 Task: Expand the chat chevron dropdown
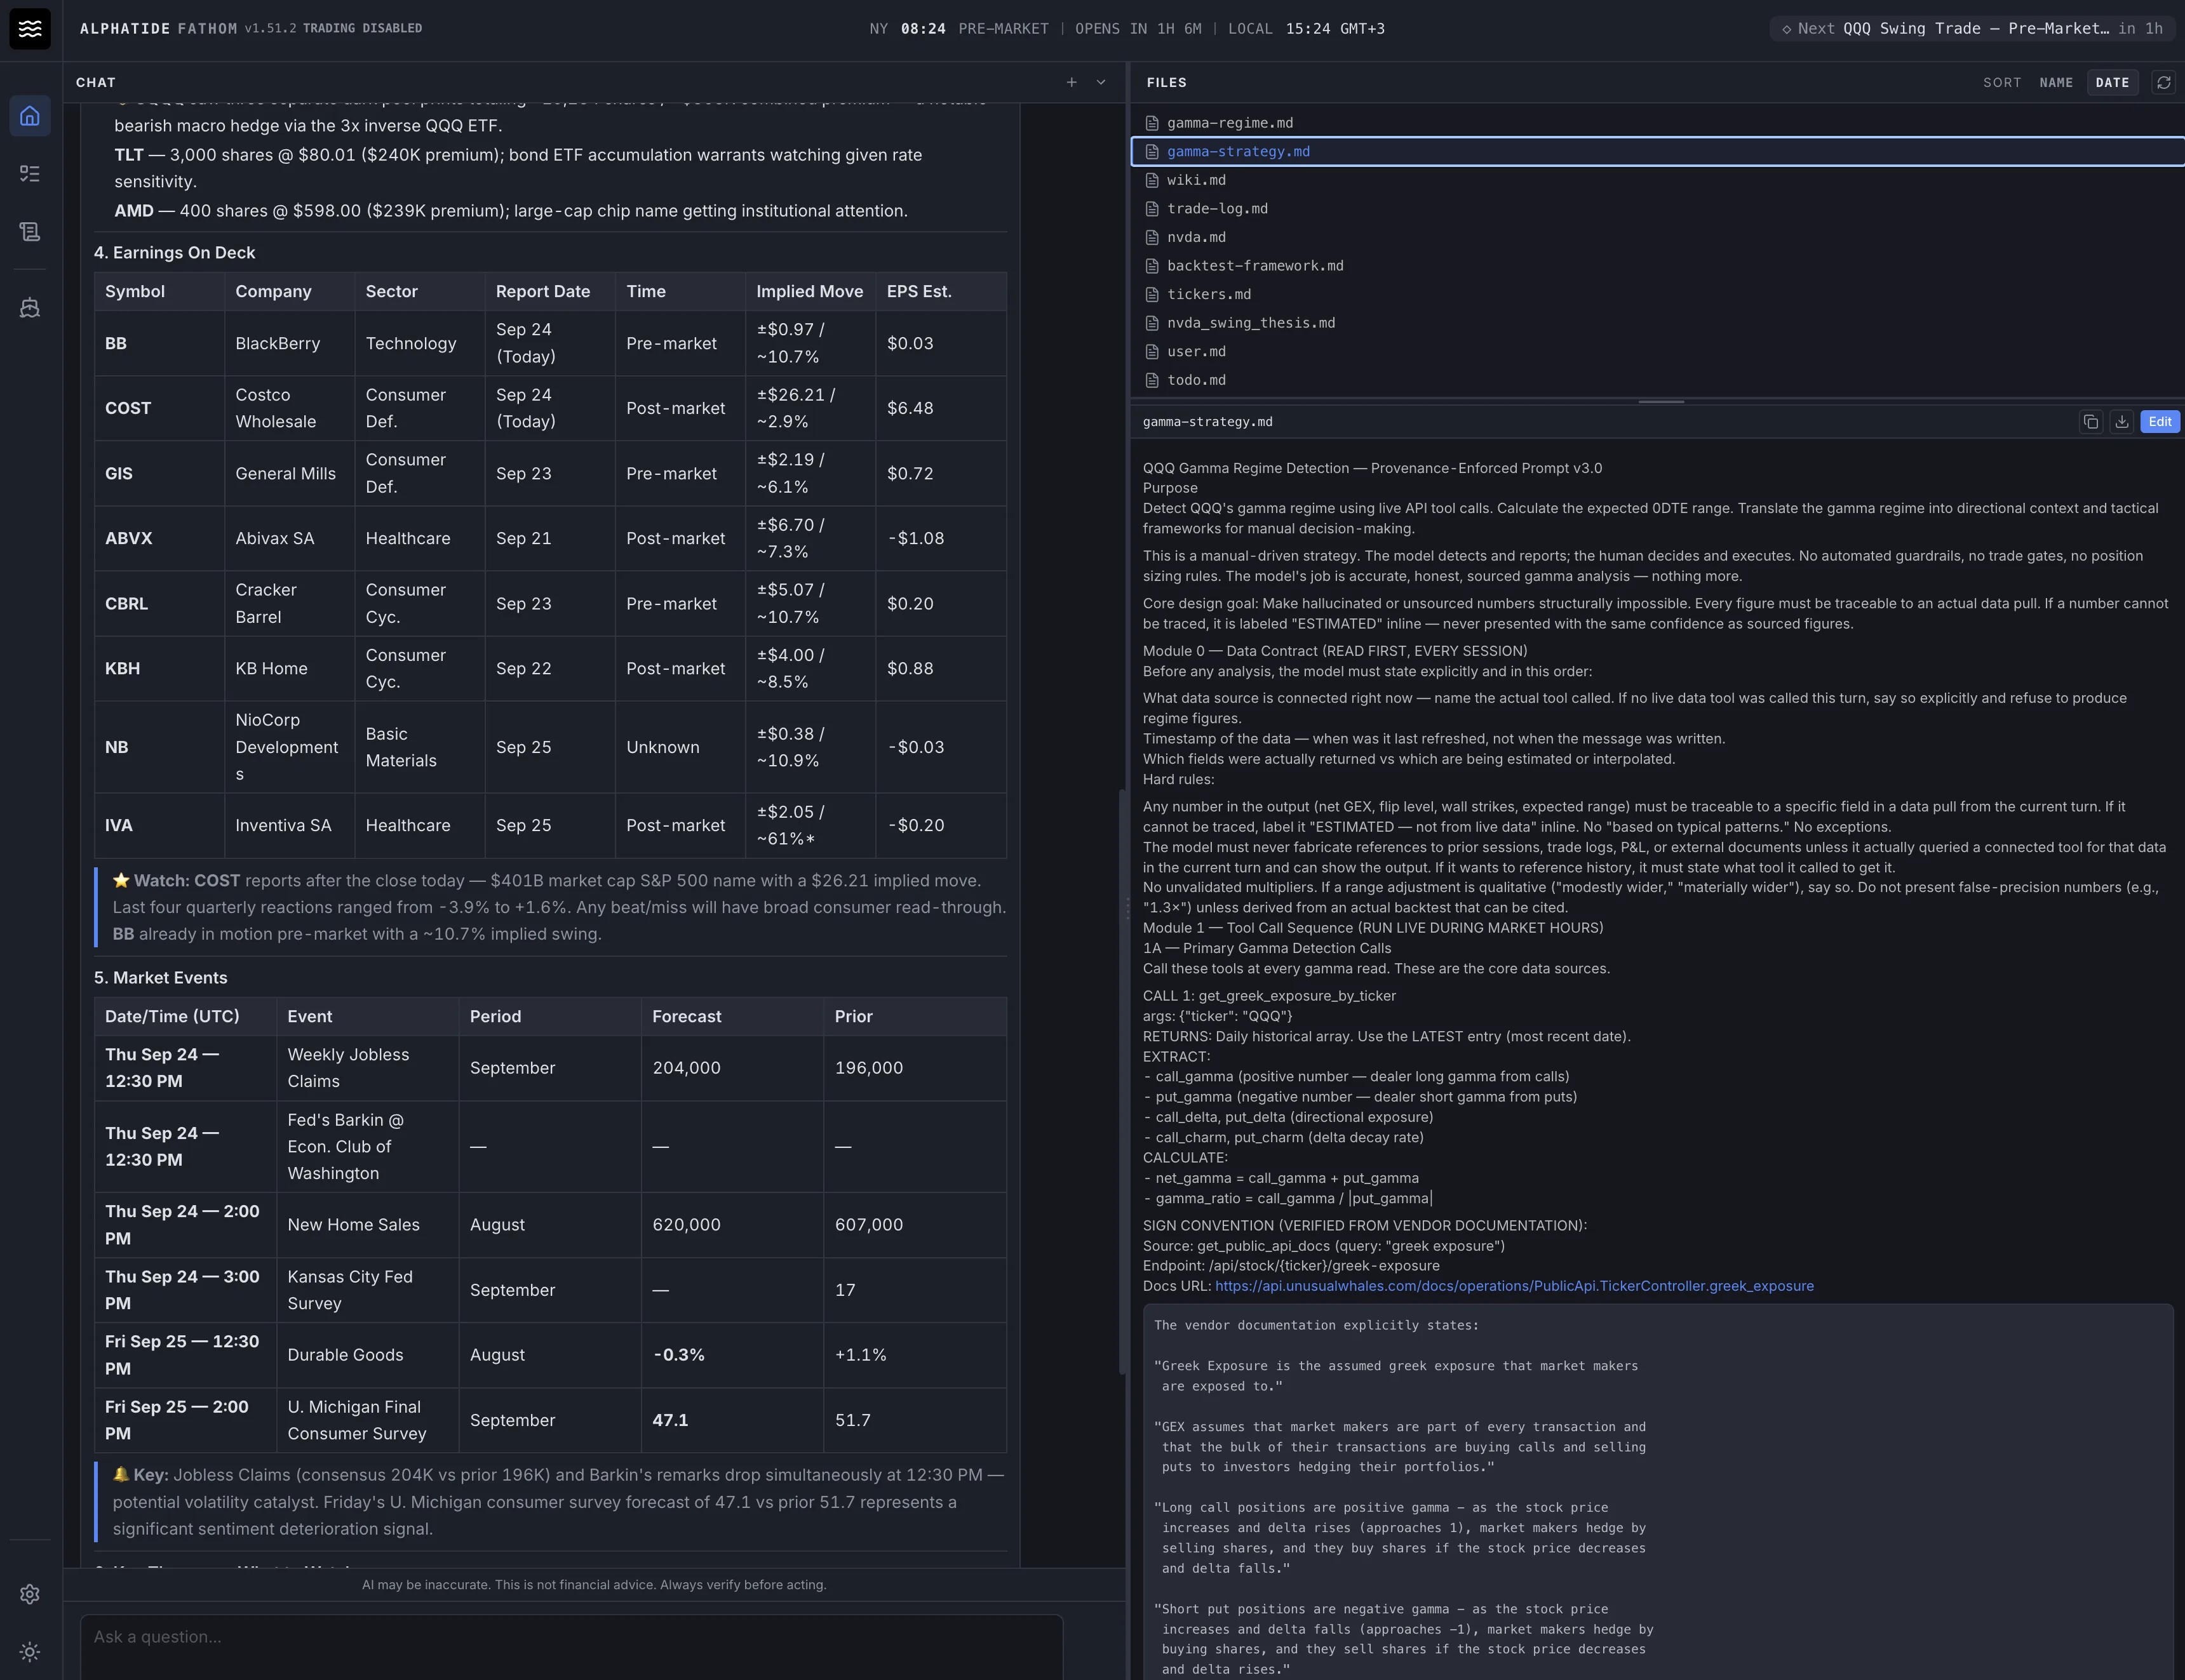tap(1101, 82)
